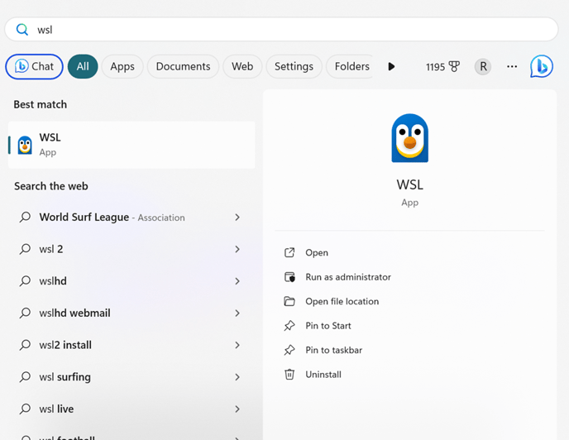Expand the wsl2 install suggestion chevron

click(x=237, y=345)
